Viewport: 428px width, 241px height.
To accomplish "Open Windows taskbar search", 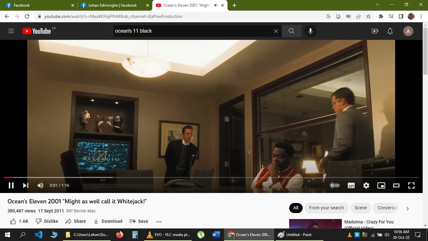I will click(x=23, y=235).
